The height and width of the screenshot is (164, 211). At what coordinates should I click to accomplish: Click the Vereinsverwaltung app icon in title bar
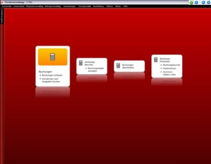coord(2,2)
